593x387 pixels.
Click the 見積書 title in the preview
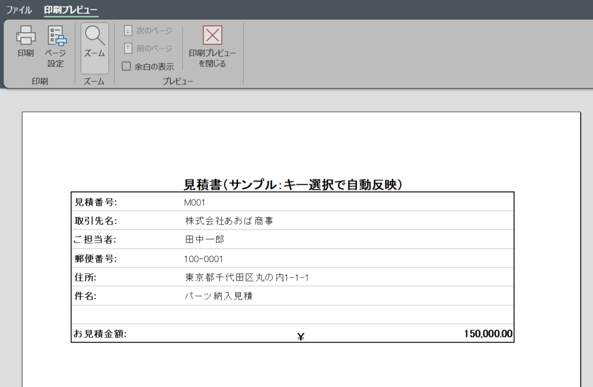[x=292, y=185]
